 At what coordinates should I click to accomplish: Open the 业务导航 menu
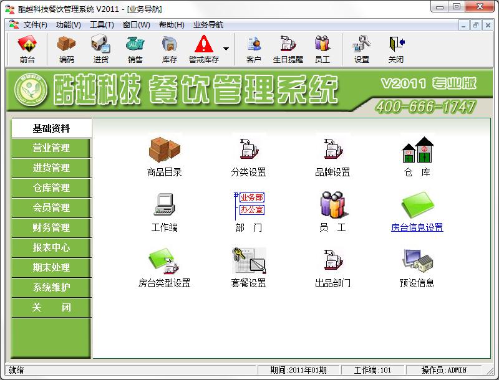(x=208, y=25)
